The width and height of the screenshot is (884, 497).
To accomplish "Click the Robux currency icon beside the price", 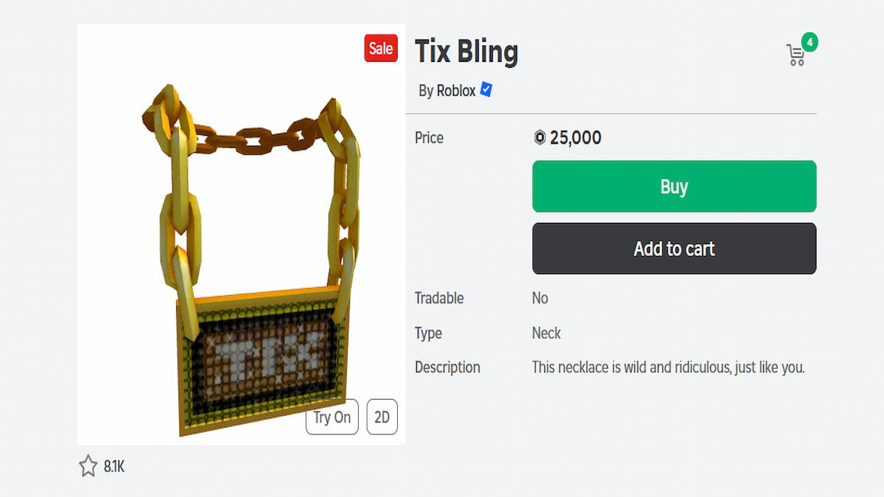I will (x=540, y=138).
